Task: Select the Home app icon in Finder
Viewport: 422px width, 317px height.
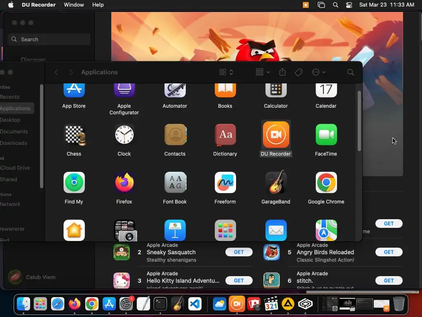Action: (x=74, y=230)
